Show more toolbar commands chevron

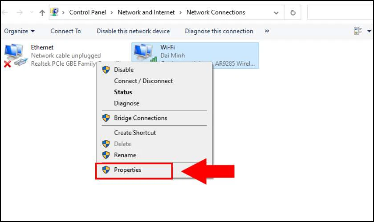267,31
